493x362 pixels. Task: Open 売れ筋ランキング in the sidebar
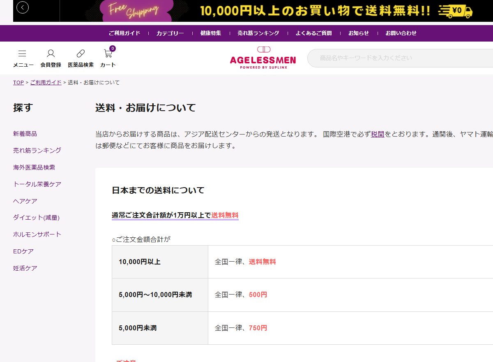37,151
